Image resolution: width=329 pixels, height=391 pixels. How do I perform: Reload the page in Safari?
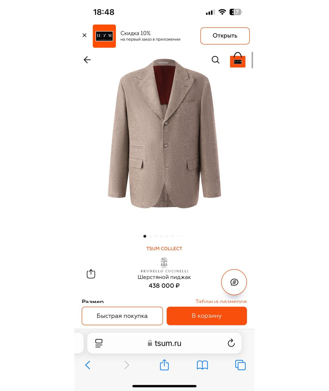(x=231, y=343)
